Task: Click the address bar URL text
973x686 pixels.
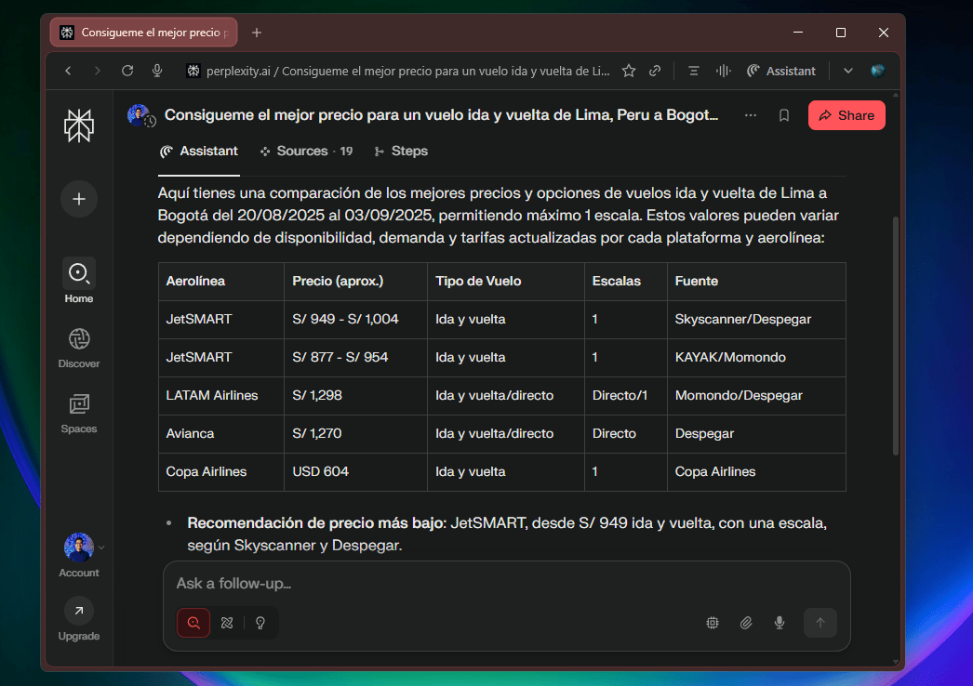Action: point(407,71)
